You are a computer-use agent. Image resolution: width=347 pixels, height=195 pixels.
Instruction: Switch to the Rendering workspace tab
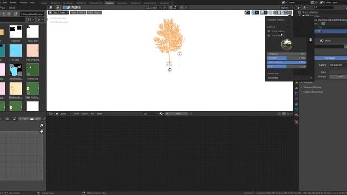pyautogui.click(x=136, y=3)
